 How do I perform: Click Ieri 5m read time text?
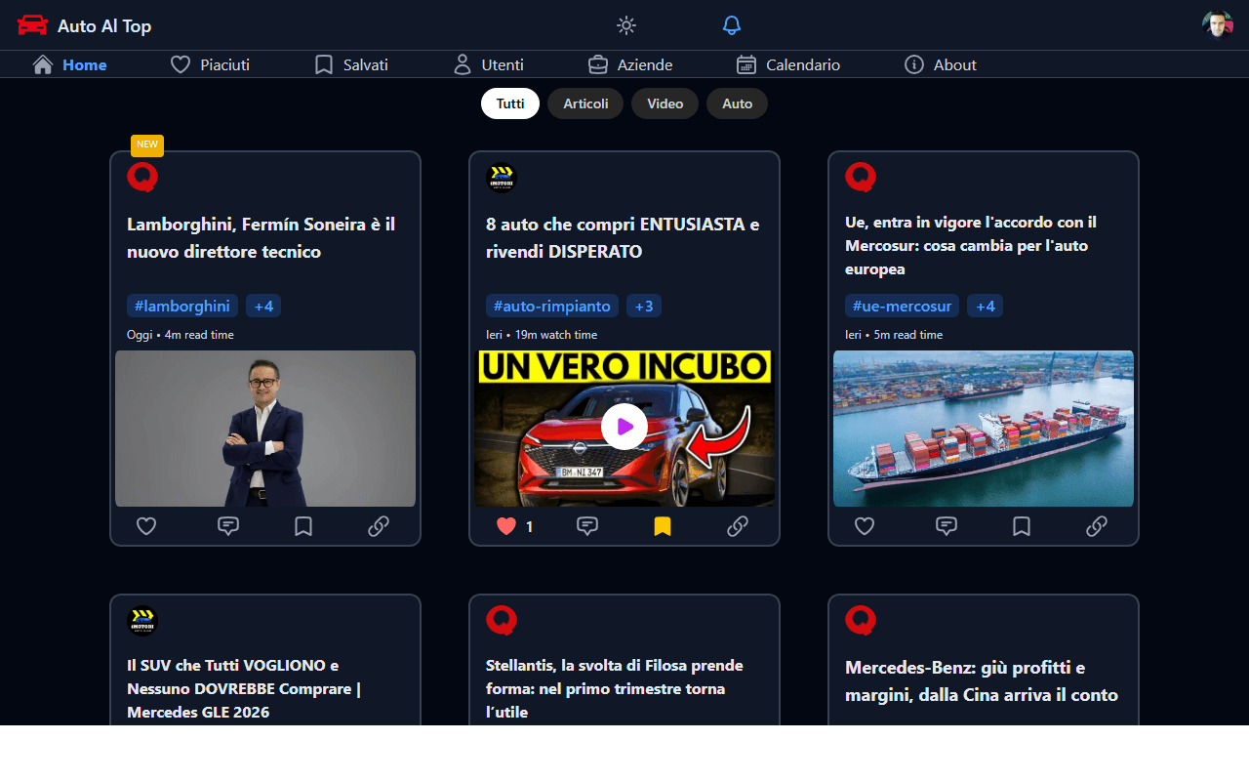894,335
